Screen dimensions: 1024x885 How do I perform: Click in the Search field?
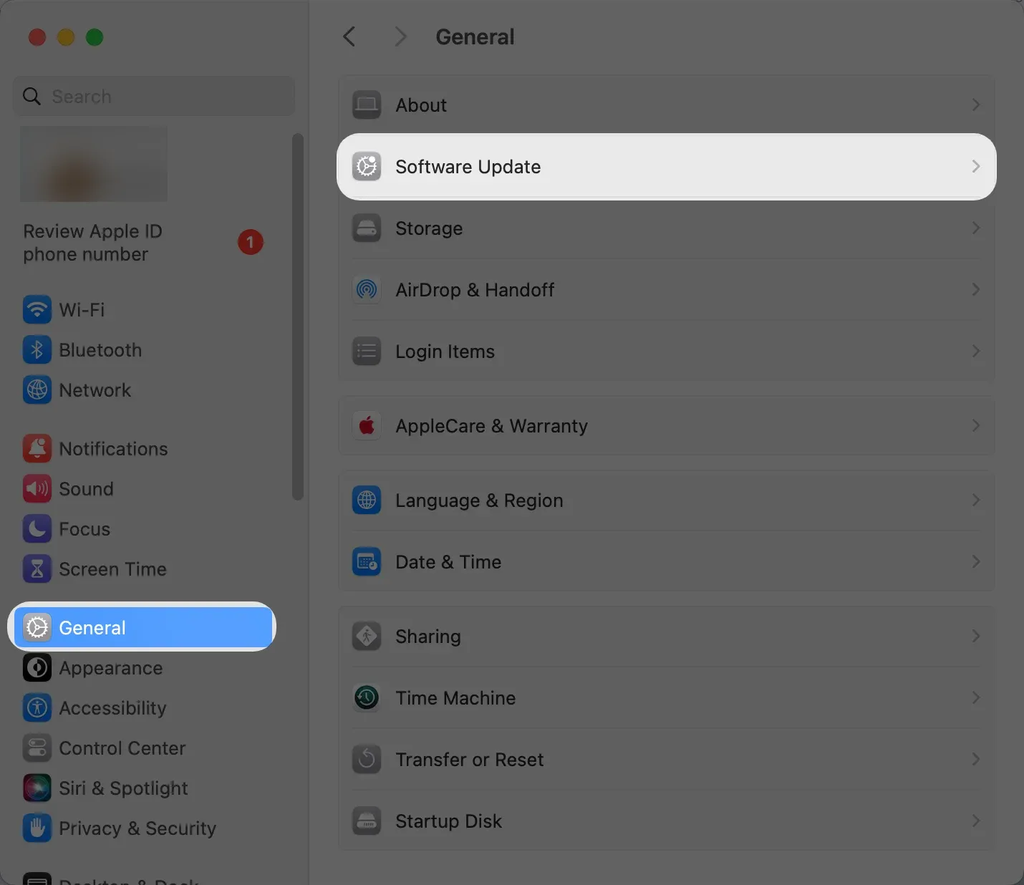[154, 96]
